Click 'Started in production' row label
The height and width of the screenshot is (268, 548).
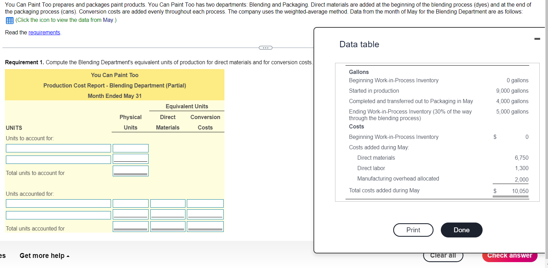pos(374,91)
